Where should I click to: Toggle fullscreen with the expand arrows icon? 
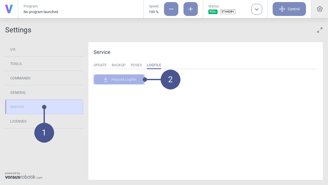[320, 30]
